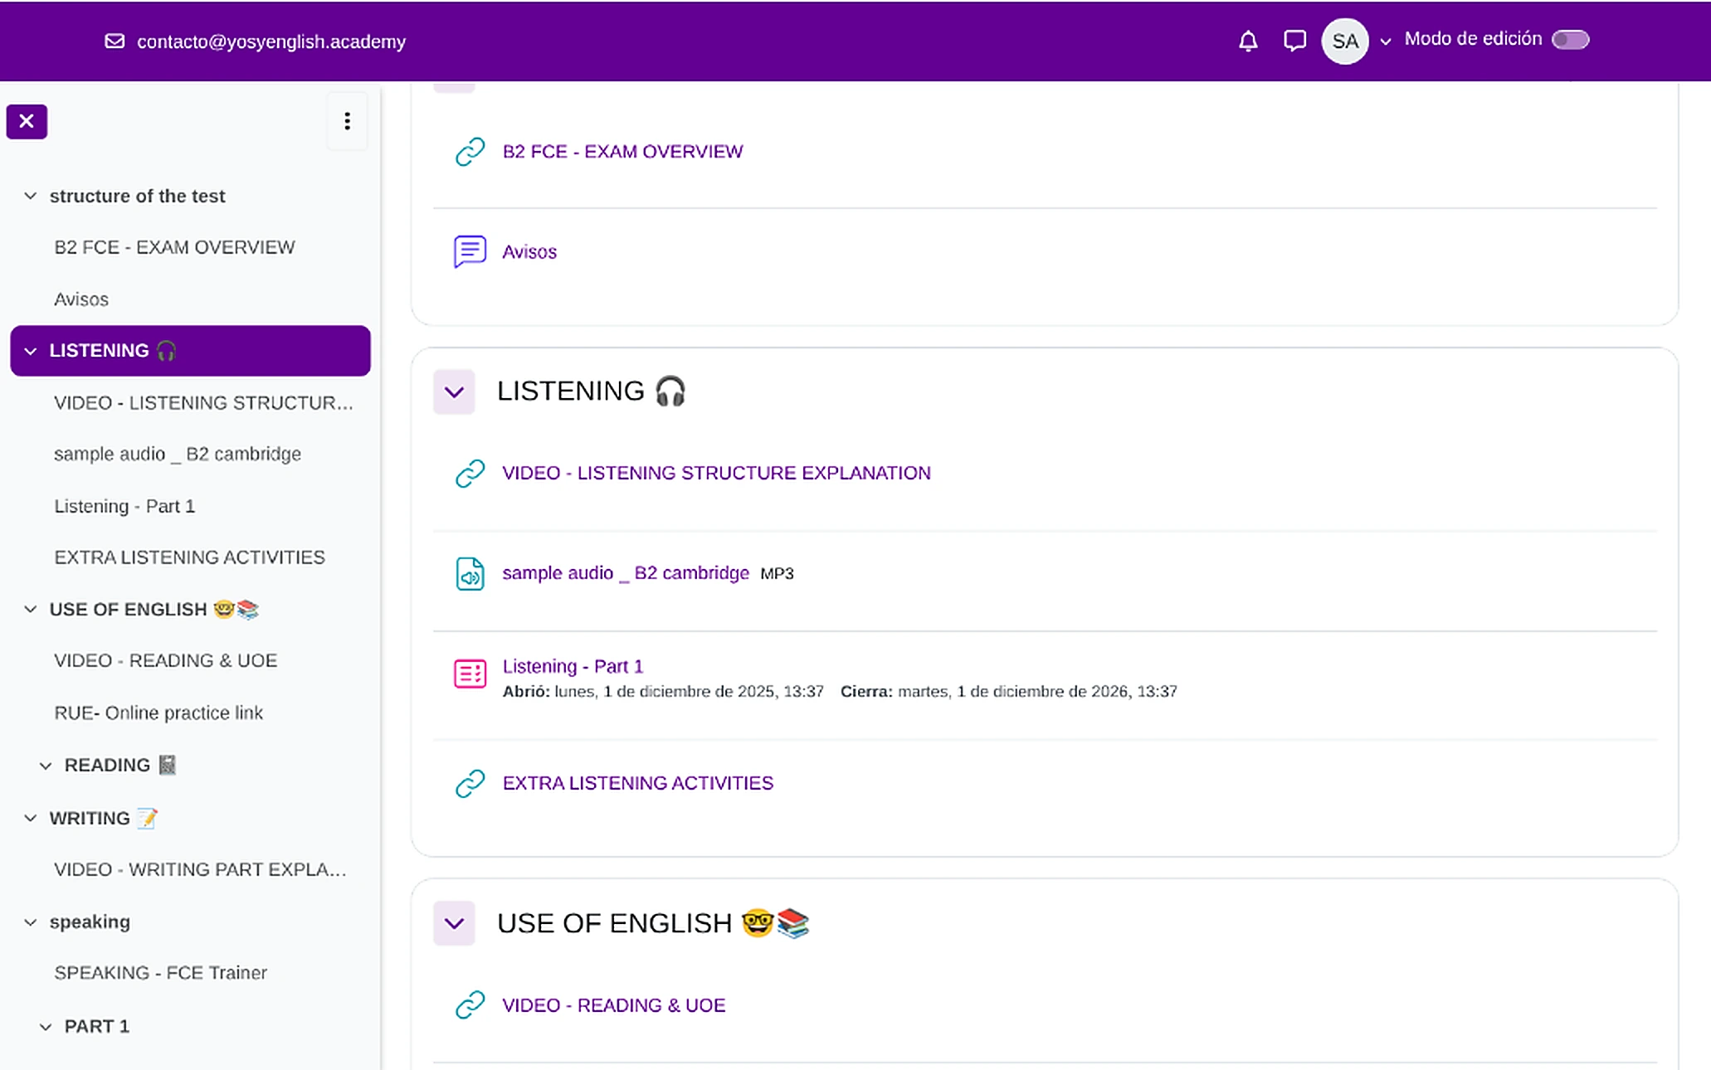Viewport: 1711px width, 1070px height.
Task: Open B2 FCE - EXAM OVERVIEW link
Action: click(x=622, y=152)
